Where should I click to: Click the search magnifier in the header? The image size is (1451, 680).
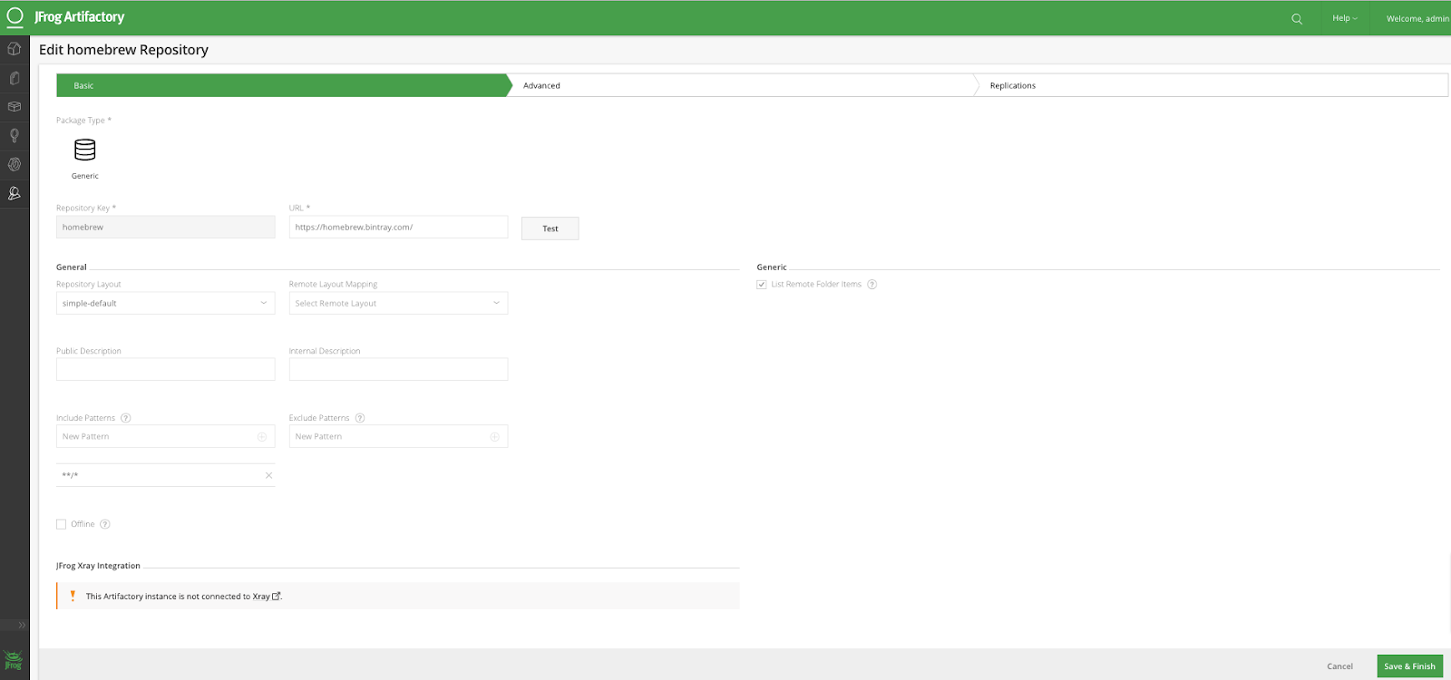[x=1297, y=19]
